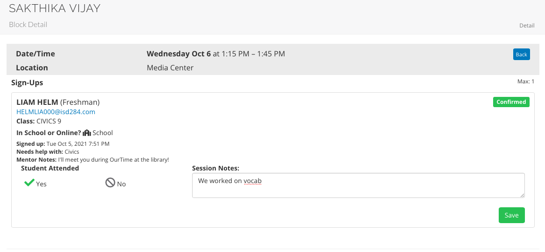Click into the Session Notes text box

[x=358, y=185]
